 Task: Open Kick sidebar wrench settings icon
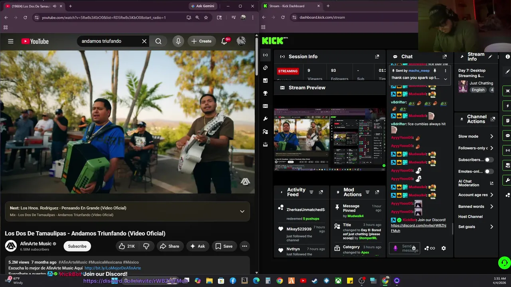(x=265, y=119)
